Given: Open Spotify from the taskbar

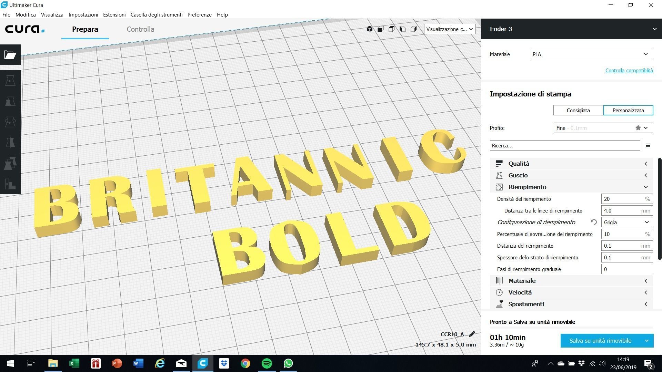Looking at the screenshot, I should (x=267, y=363).
